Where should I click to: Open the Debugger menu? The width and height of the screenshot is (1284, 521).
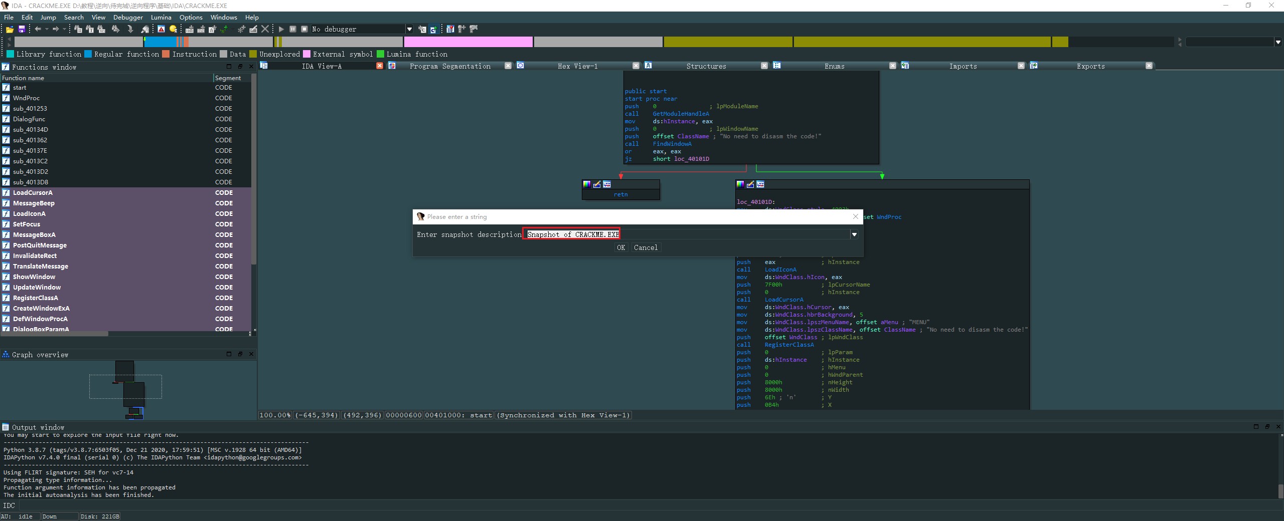point(128,17)
